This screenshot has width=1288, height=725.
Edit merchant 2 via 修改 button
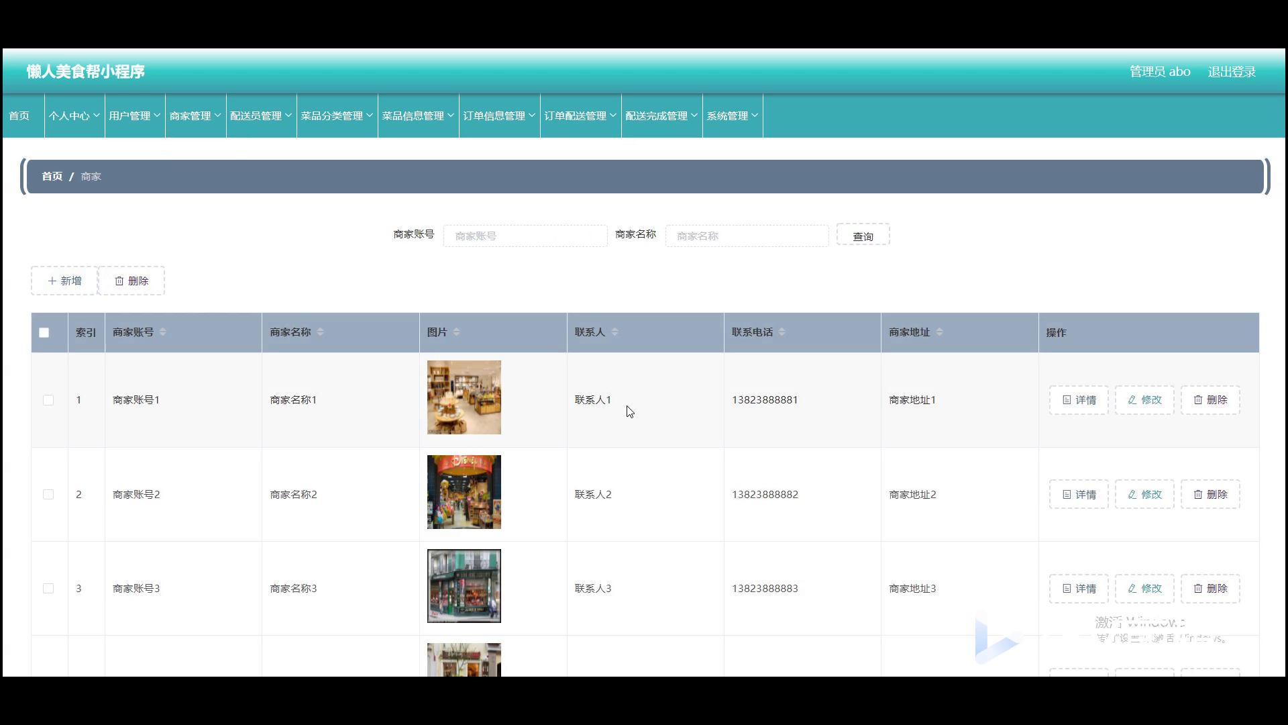[1144, 495]
